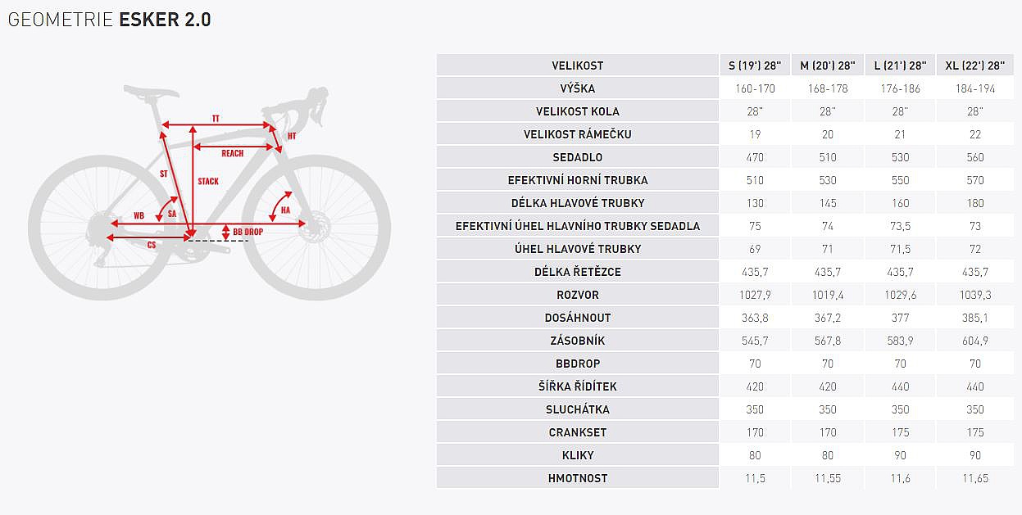Click the ŠÍŘKA ŘÍDÍTEK row label
Image resolution: width=1022 pixels, height=515 pixels.
pyautogui.click(x=578, y=386)
